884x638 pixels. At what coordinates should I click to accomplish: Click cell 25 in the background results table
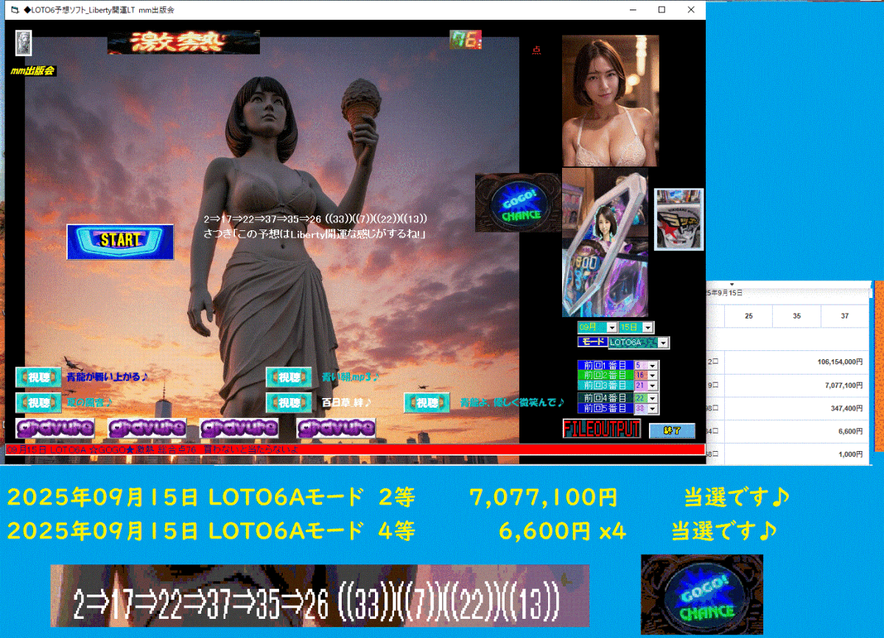point(748,316)
